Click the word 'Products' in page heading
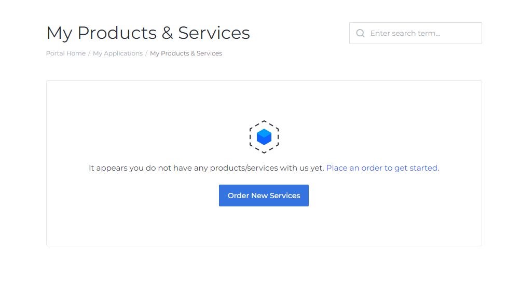 (x=117, y=33)
